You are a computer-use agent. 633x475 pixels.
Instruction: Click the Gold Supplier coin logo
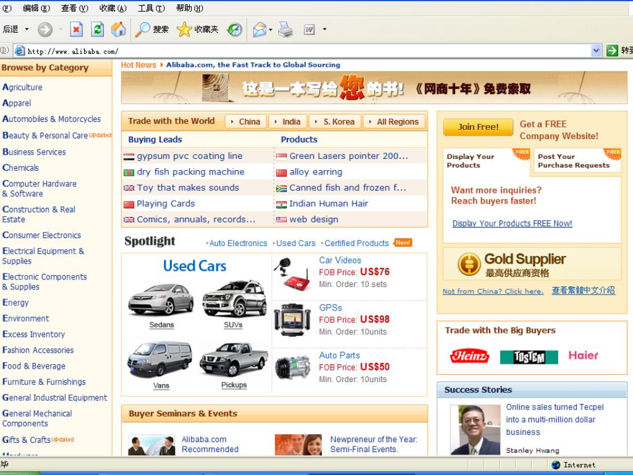tap(469, 265)
